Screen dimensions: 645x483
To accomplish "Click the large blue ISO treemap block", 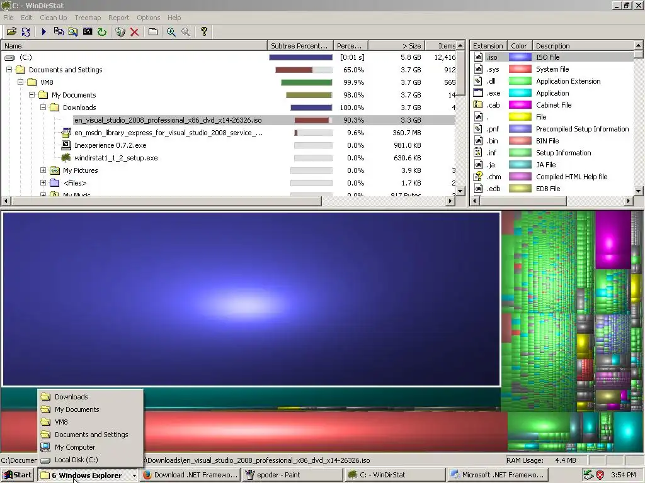I will point(251,299).
